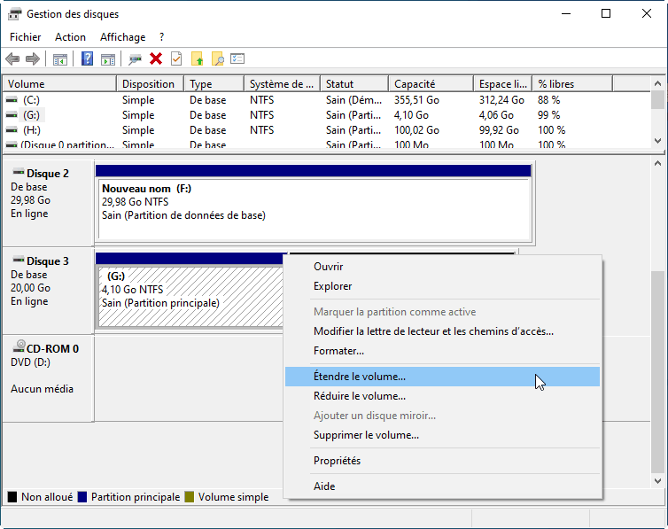The image size is (668, 529).
Task: Open the Fichier menu
Action: (x=26, y=37)
